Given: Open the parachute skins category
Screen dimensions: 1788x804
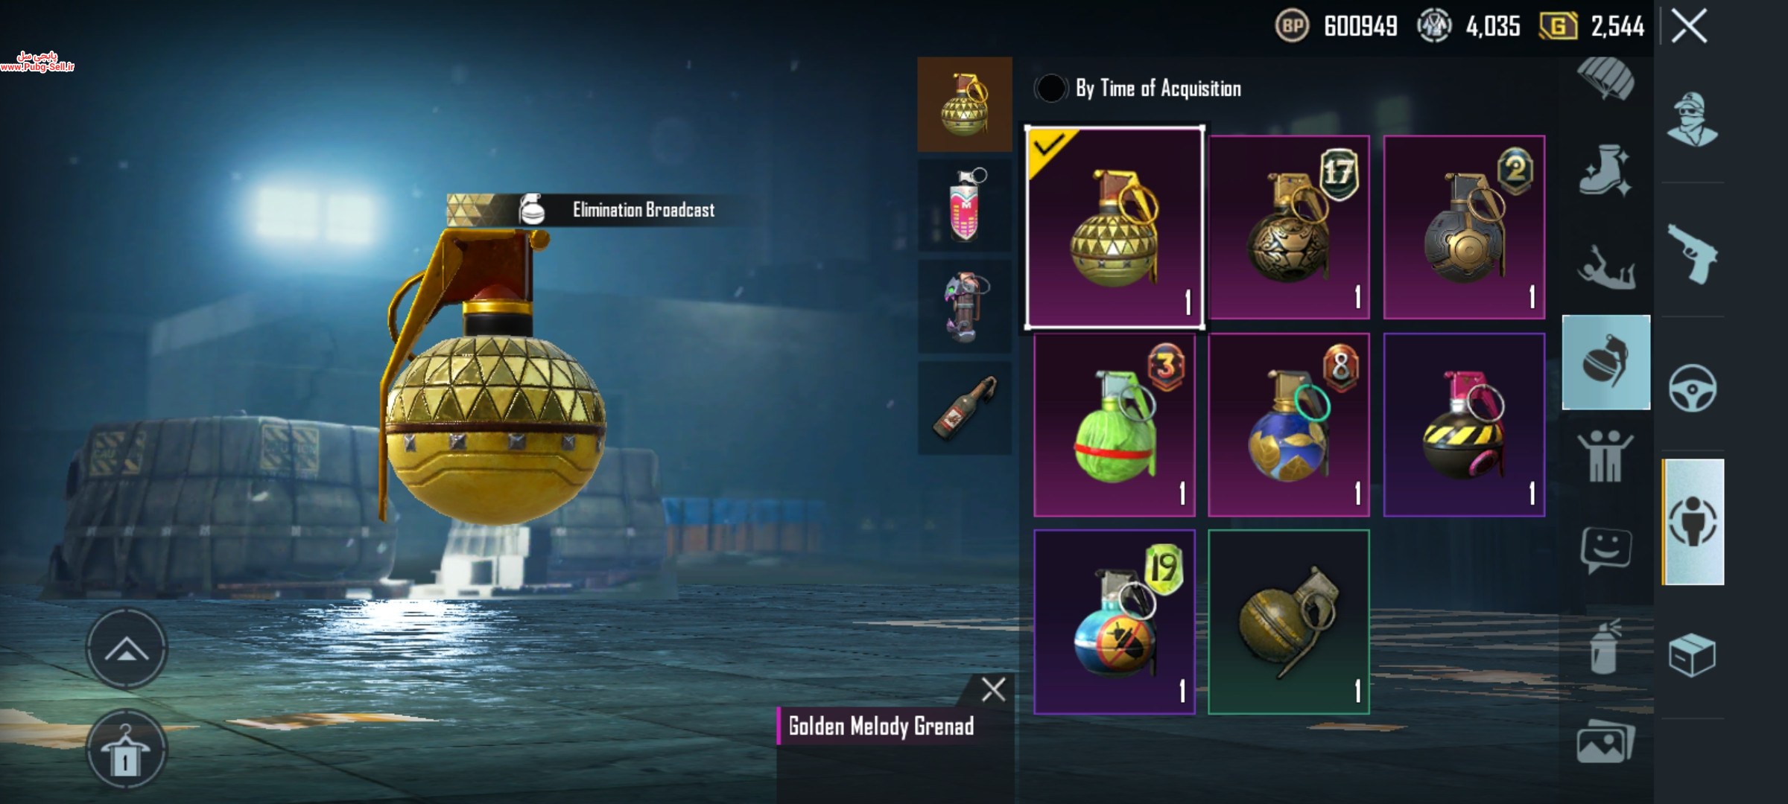Looking at the screenshot, I should (x=1606, y=78).
